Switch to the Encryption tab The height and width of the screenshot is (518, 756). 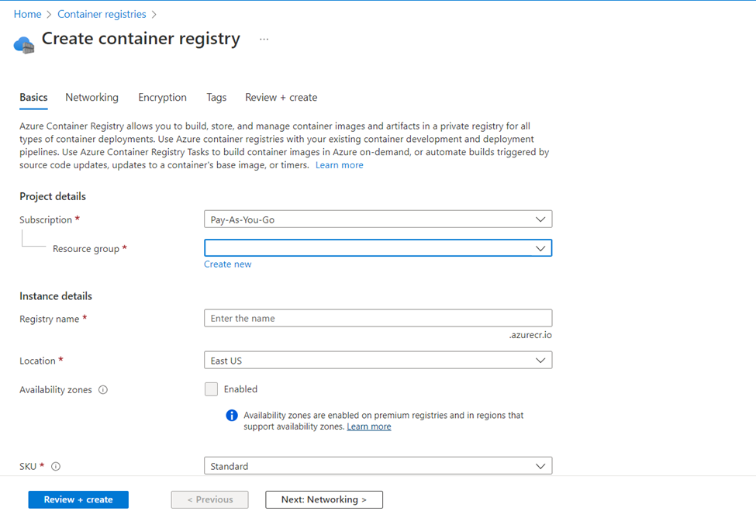tap(162, 97)
